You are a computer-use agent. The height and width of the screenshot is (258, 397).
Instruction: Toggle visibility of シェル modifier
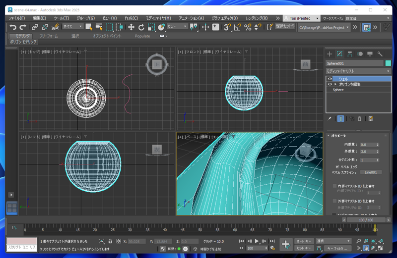pyautogui.click(x=330, y=79)
